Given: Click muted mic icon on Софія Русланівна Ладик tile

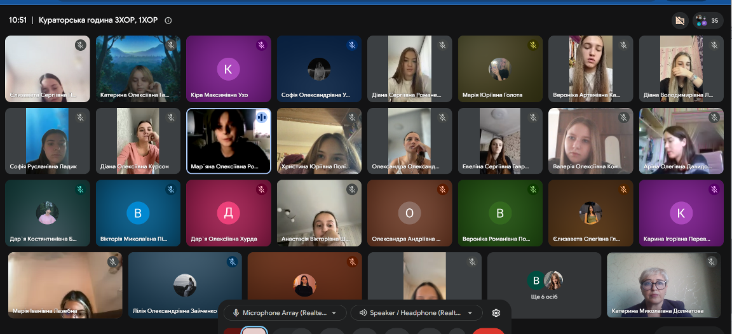Looking at the screenshot, I should (x=80, y=117).
